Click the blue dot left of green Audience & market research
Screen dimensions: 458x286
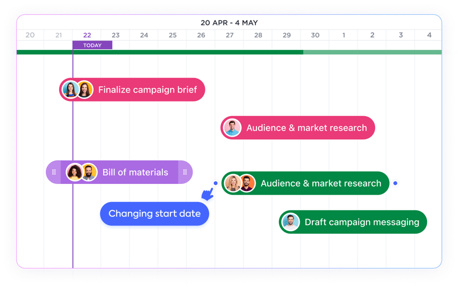click(x=216, y=183)
